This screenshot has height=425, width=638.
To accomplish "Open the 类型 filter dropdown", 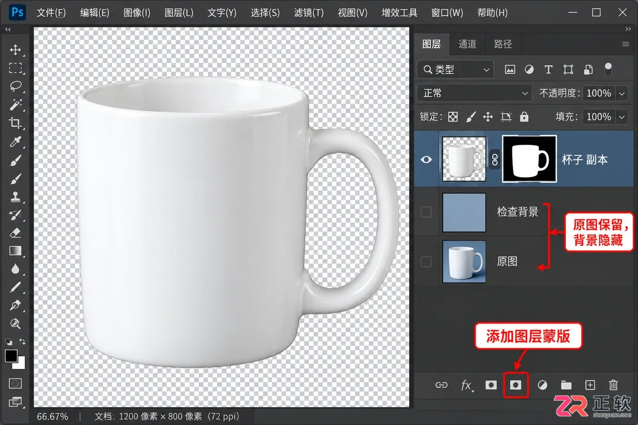I will click(455, 70).
